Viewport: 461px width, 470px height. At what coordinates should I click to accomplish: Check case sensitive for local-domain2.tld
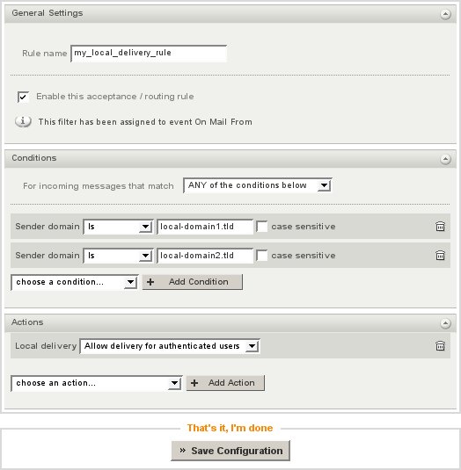(x=261, y=256)
